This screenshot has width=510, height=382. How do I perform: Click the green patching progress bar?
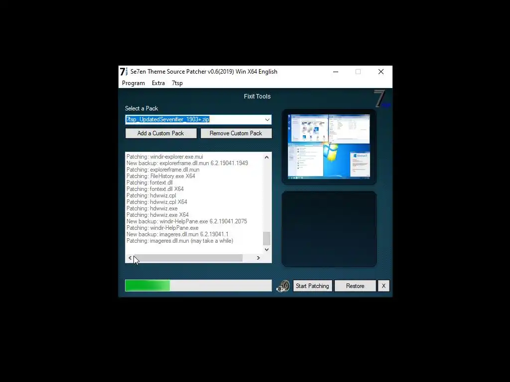click(x=198, y=286)
